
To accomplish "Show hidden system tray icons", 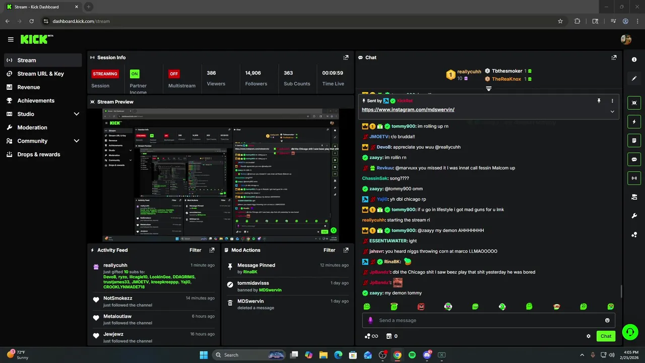I will tap(582, 355).
